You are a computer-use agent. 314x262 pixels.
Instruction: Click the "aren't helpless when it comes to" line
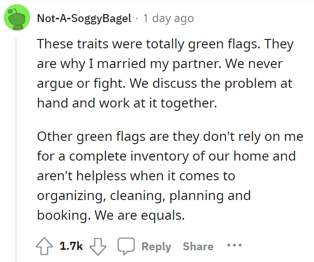click(136, 176)
